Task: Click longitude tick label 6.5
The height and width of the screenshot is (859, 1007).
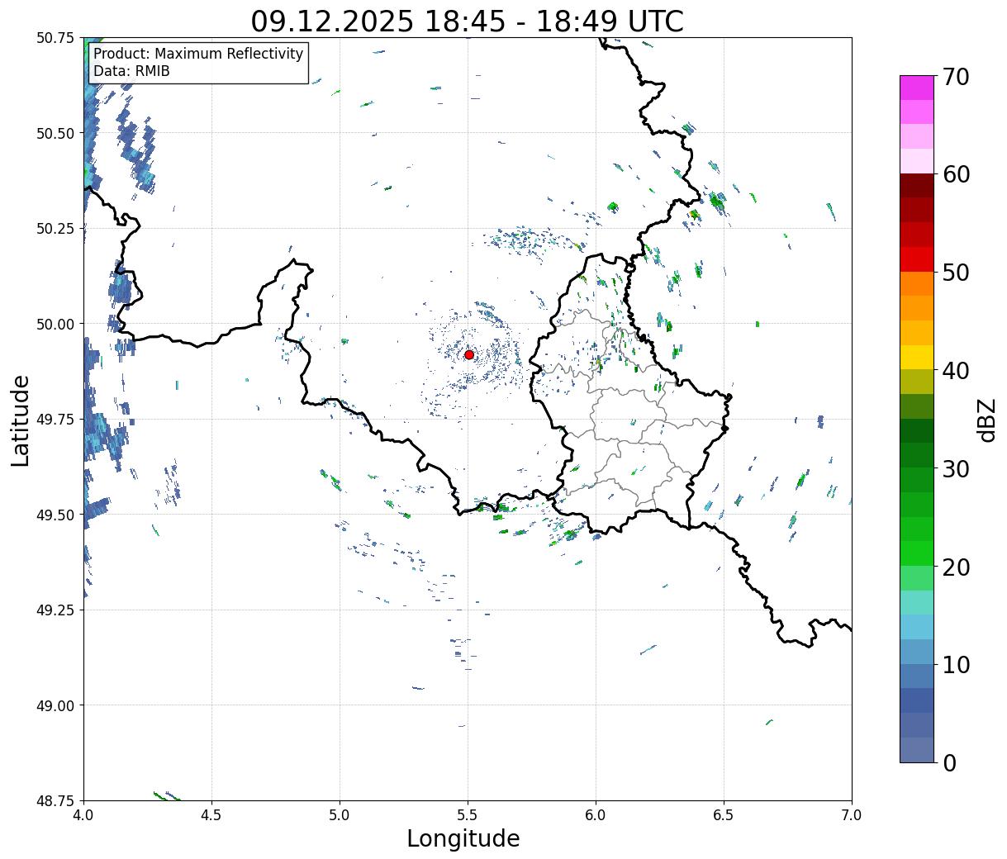Action: tap(724, 814)
